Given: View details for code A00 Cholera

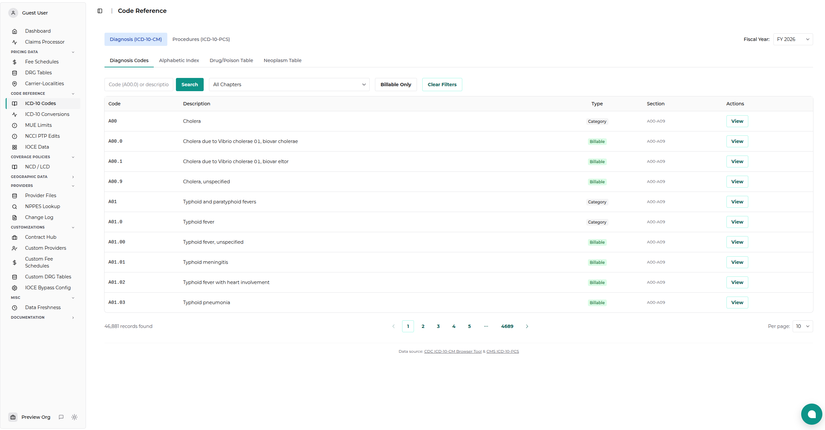Looking at the screenshot, I should click(737, 121).
